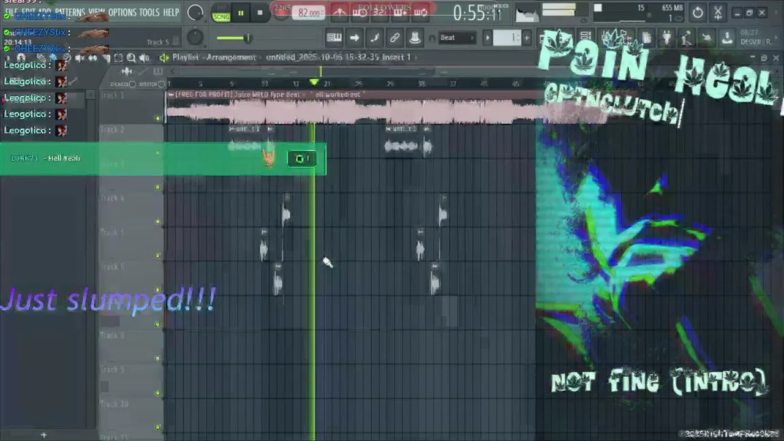Click the Track 1 label
The image size is (784, 441).
pyautogui.click(x=112, y=96)
